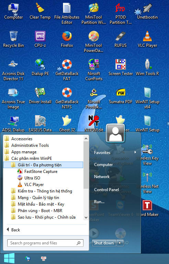Open File Attributes Editor icon
Viewport: 169px width, 264px height.
(x=67, y=13)
